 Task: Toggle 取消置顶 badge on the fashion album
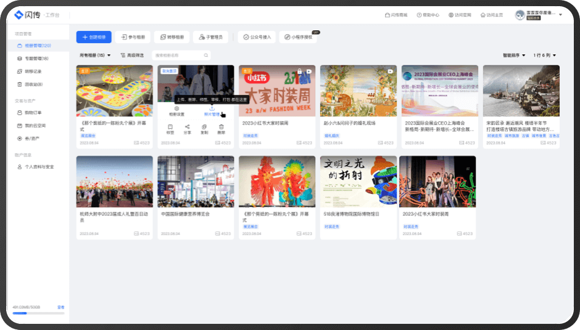[168, 71]
